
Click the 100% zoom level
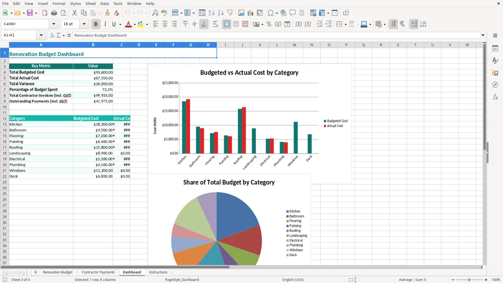[496, 280]
